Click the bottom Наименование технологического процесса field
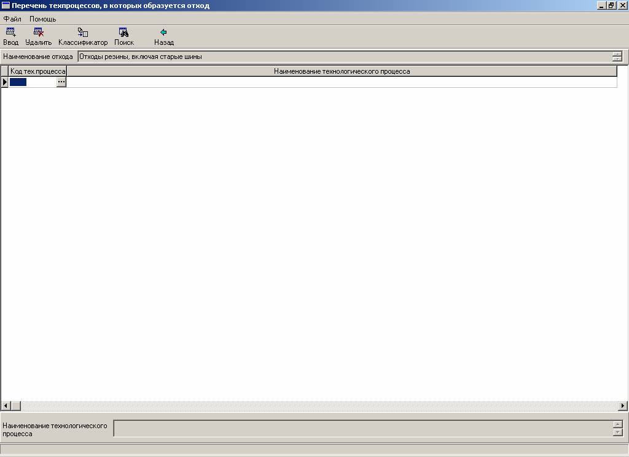The height and width of the screenshot is (457, 629). coord(362,428)
